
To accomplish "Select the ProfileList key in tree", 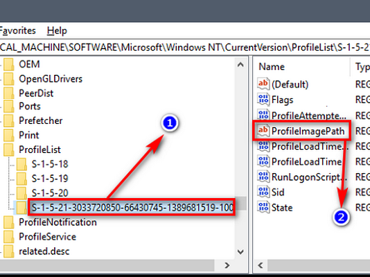I will point(39,150).
